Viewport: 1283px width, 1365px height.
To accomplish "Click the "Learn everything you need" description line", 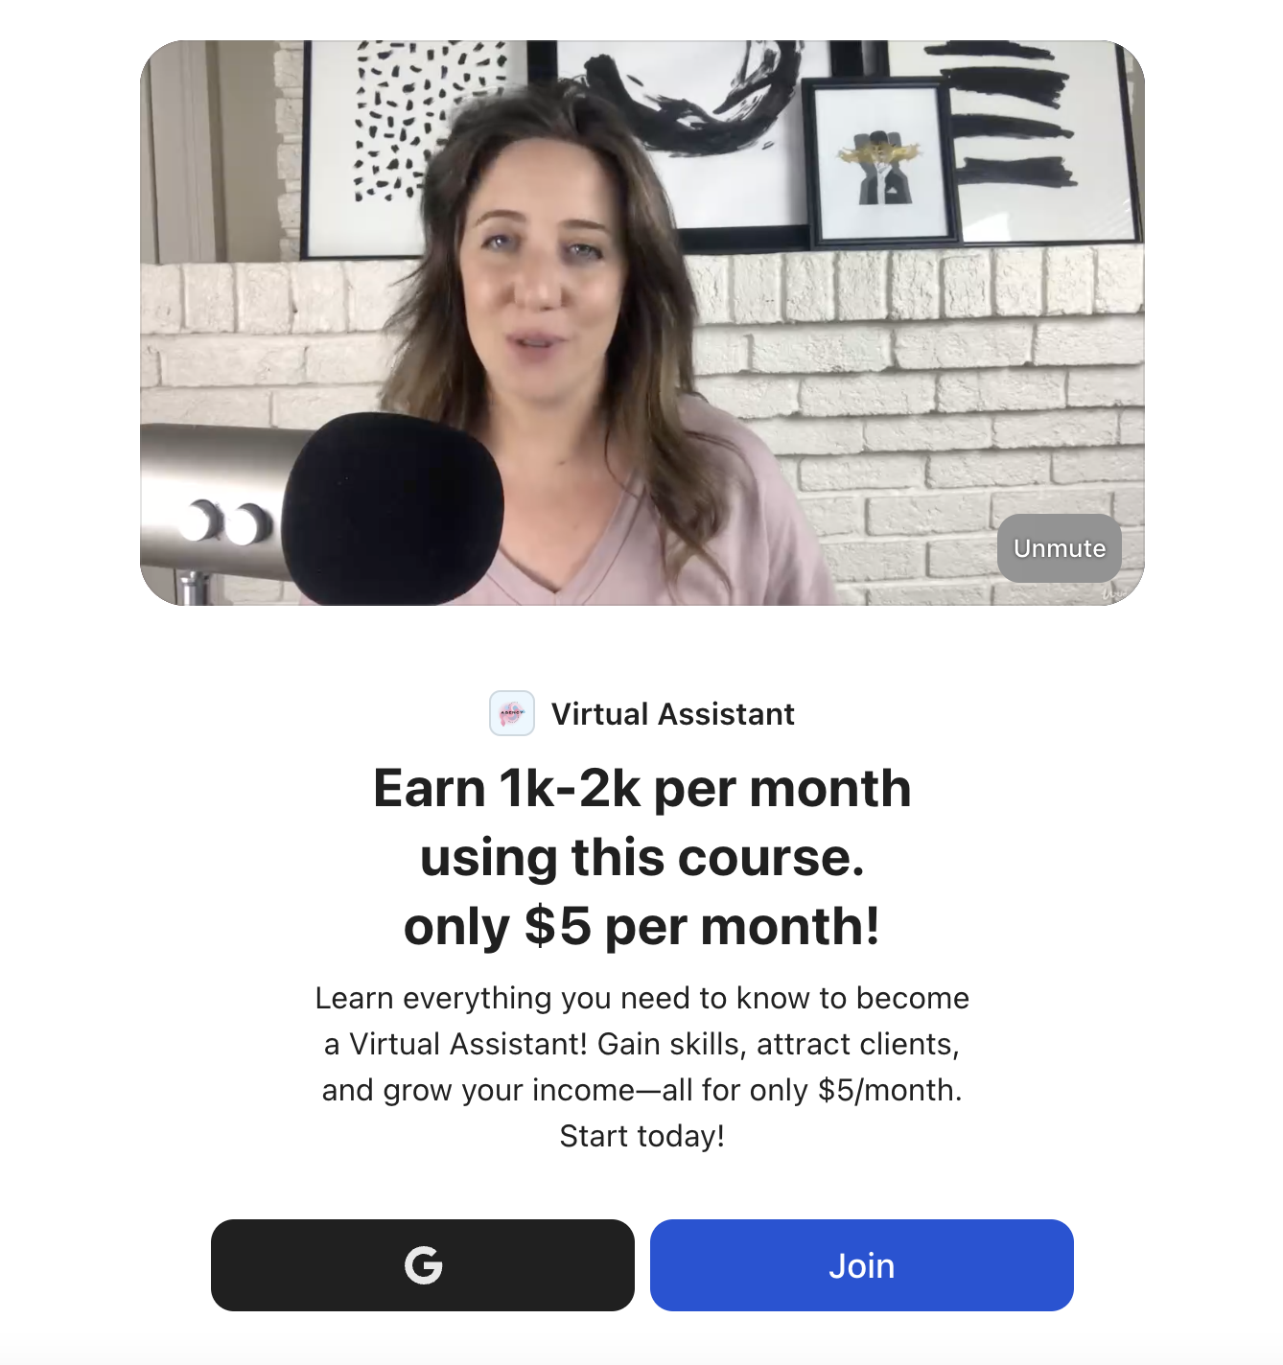I will 642,998.
